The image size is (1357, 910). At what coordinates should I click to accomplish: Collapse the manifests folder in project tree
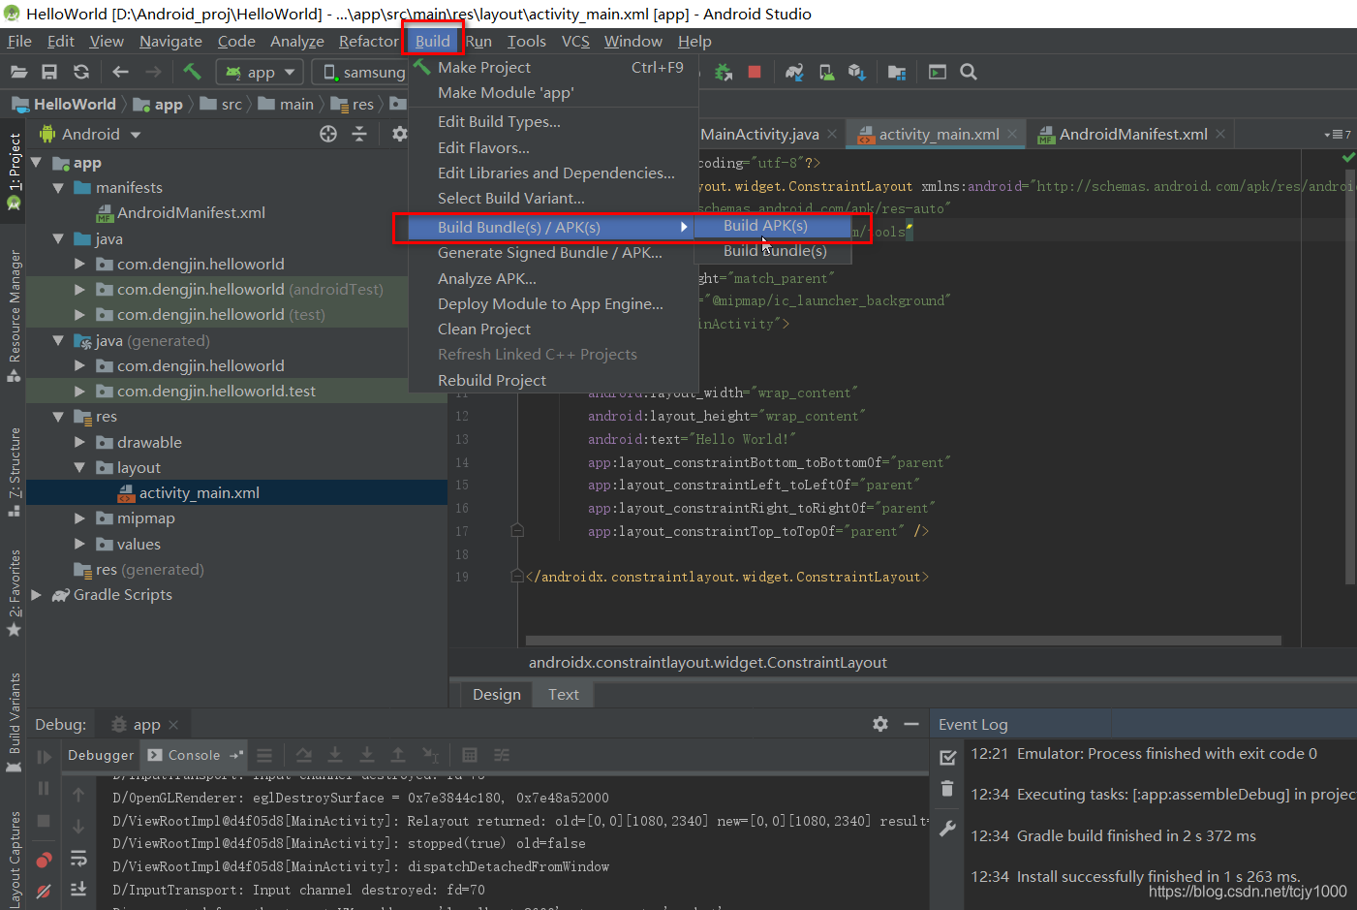click(58, 188)
